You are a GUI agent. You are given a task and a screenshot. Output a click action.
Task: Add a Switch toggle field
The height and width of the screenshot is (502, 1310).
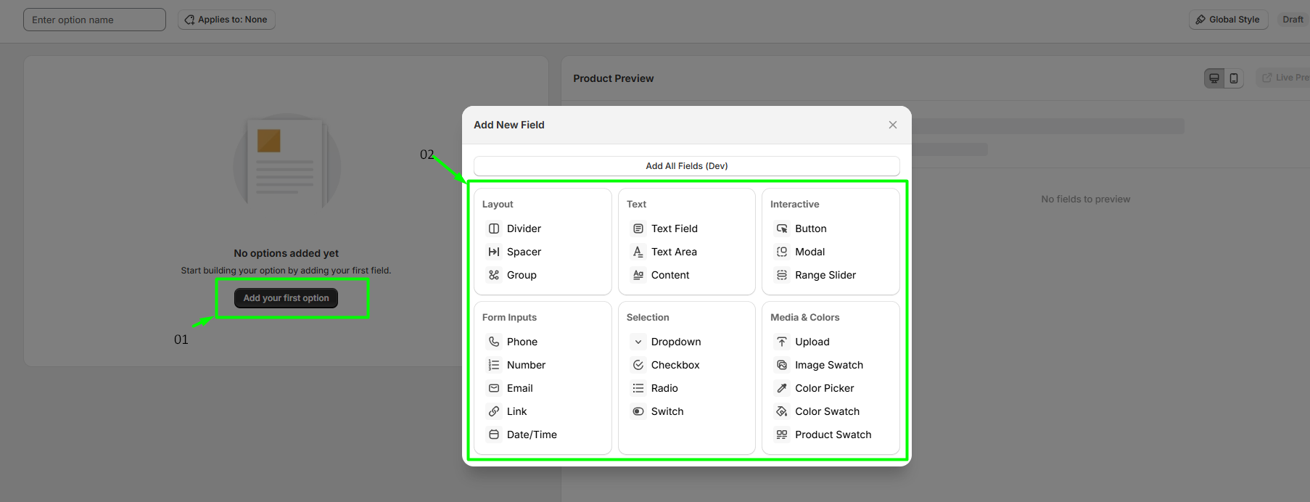click(667, 411)
